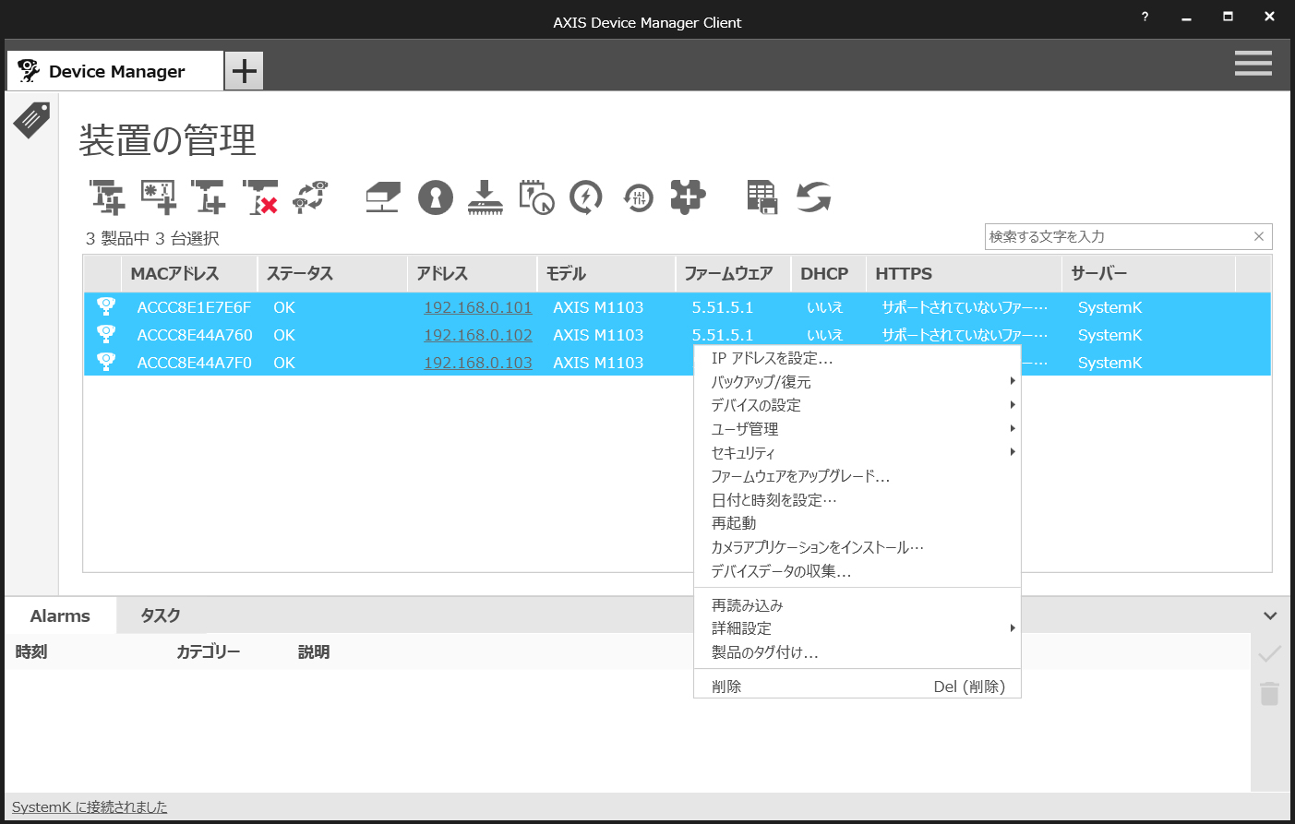Choose カメラアプリケーションをインストール menu entry
Image resolution: width=1295 pixels, height=824 pixels.
[857, 547]
